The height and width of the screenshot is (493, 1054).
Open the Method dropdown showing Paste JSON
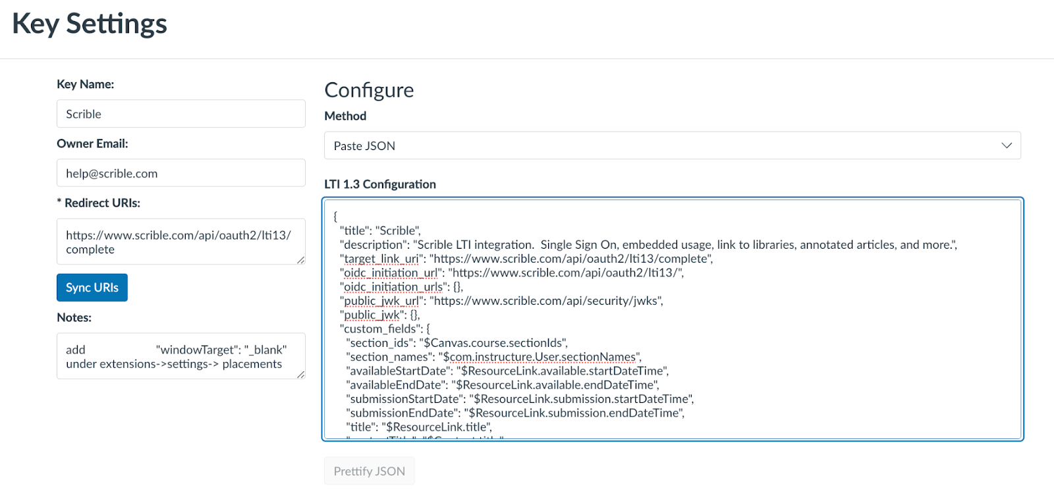(673, 145)
